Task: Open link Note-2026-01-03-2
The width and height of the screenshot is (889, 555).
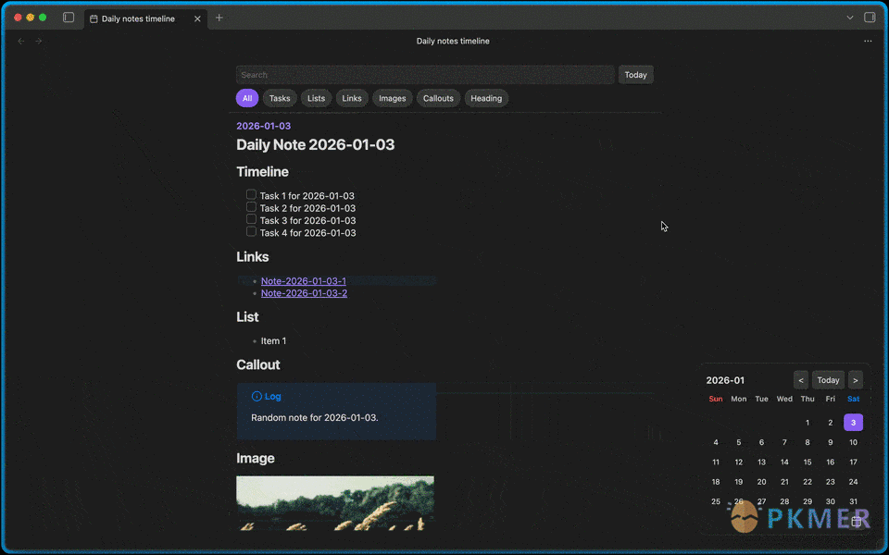Action: [304, 293]
